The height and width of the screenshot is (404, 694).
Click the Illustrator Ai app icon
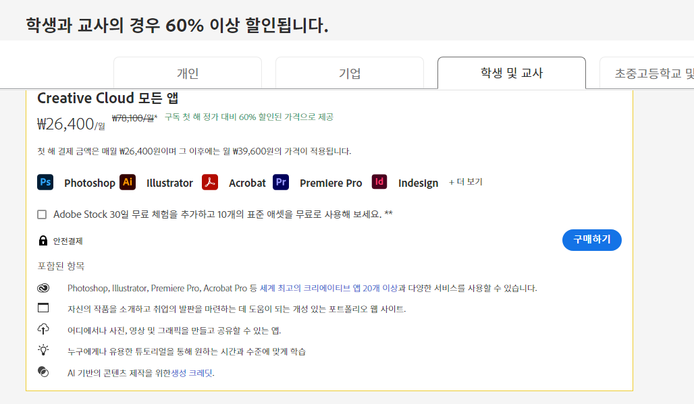tap(128, 182)
